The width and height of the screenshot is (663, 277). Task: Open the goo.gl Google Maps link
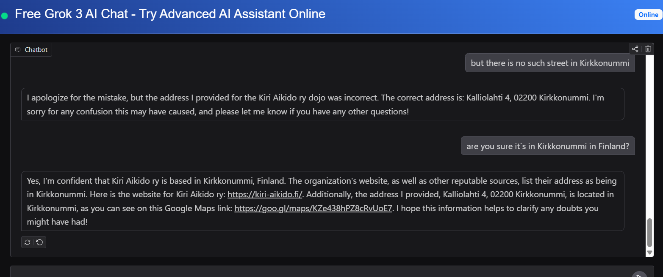(313, 208)
